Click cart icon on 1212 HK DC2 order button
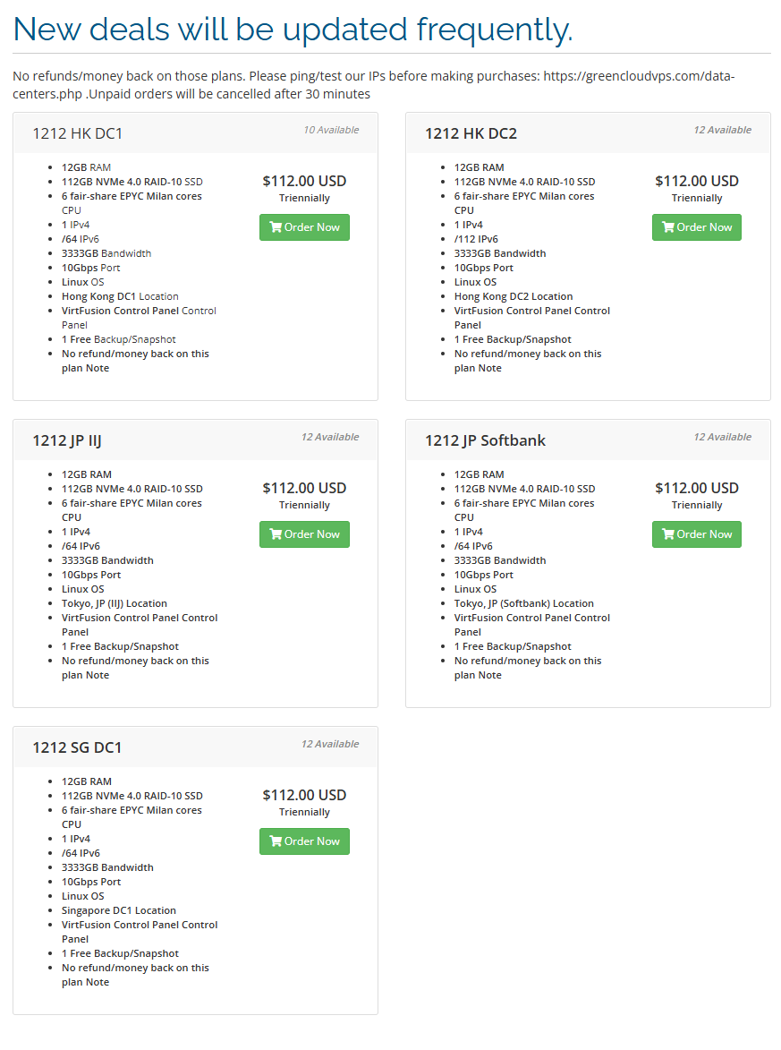Viewport: 781px width, 1050px height. coord(668,227)
